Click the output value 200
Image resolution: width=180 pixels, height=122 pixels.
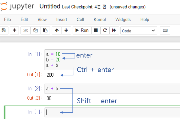(x=50, y=75)
